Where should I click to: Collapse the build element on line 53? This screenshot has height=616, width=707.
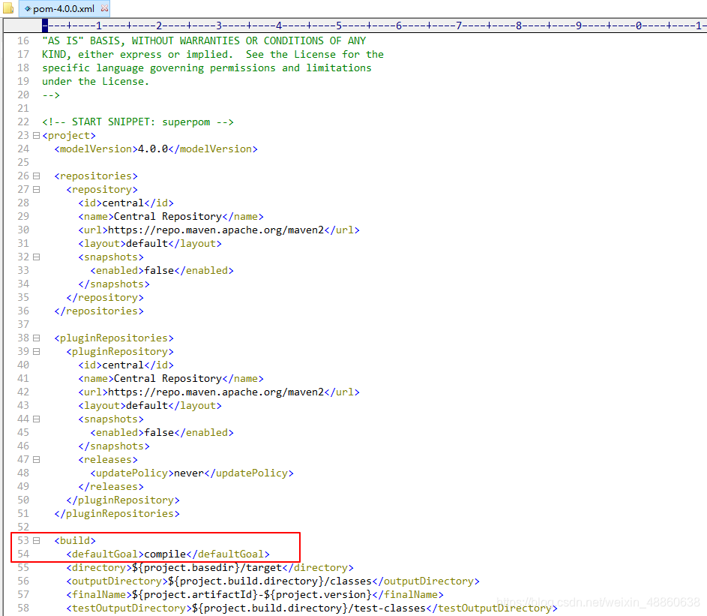pos(37,541)
